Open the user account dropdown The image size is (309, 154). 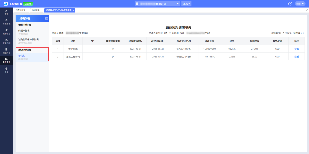click(x=300, y=4)
